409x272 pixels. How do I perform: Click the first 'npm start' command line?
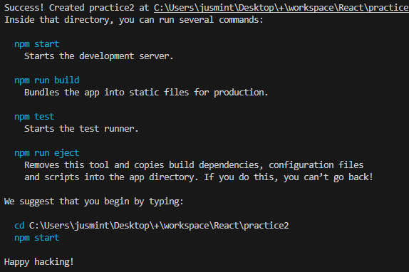37,44
